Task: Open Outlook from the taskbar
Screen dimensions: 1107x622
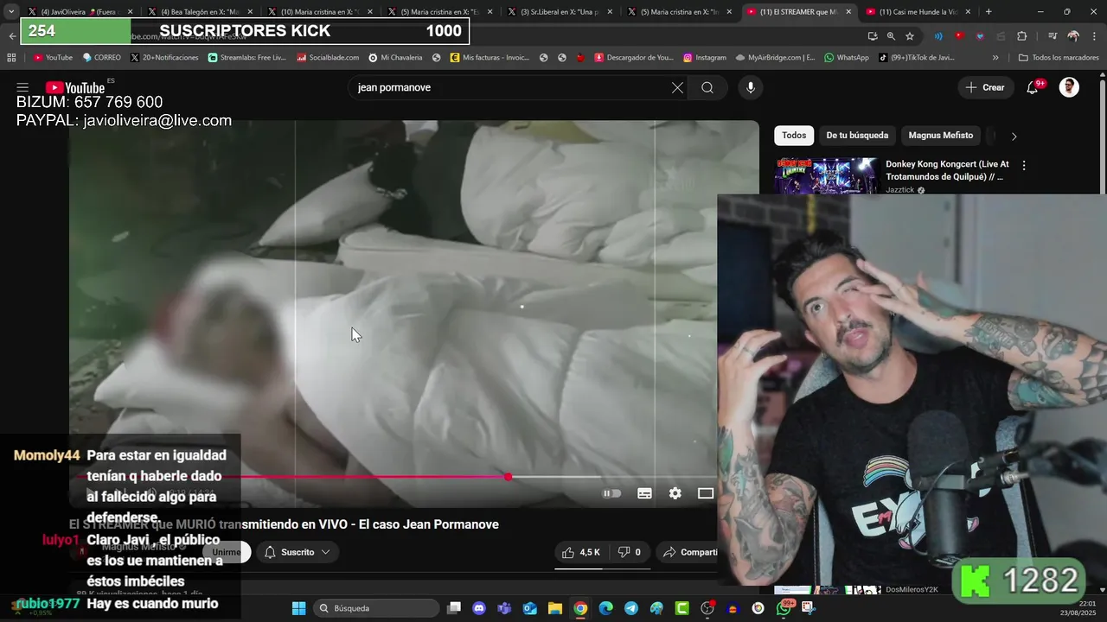Action: coord(529,608)
